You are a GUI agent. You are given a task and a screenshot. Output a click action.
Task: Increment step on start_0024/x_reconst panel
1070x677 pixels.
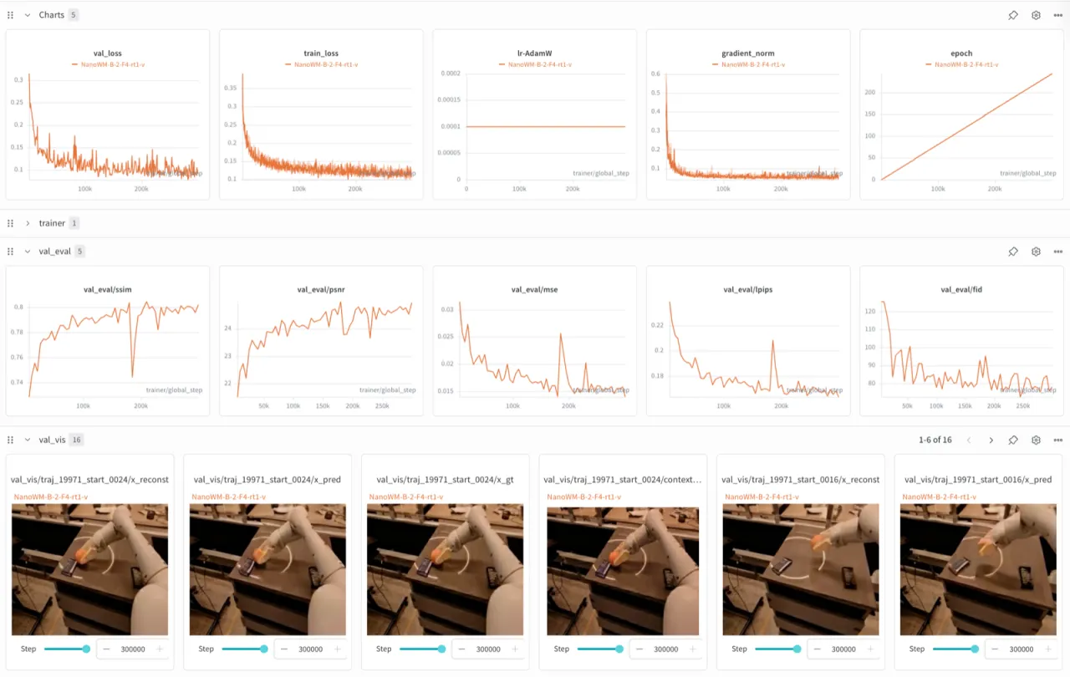click(160, 649)
